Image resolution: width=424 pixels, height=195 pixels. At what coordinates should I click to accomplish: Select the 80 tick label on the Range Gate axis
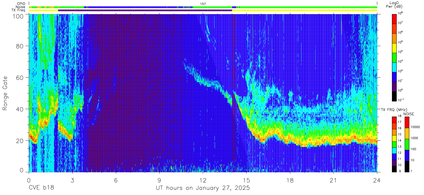coord(20,46)
